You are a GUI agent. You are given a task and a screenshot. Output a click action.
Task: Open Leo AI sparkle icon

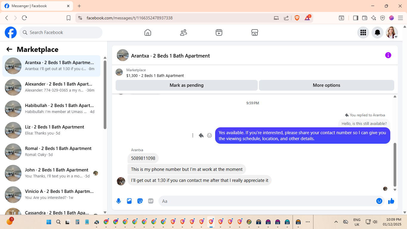[x=374, y=18]
